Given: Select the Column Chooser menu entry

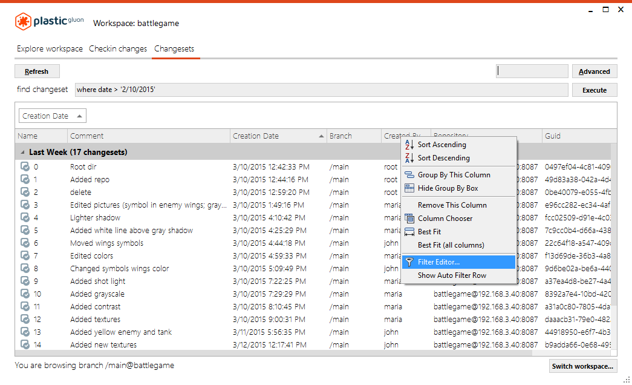Looking at the screenshot, I should (459, 219).
